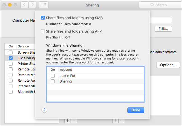Toggle the Bluetooth Sharing checkbox
182x126 pixels.
pyautogui.click(x=11, y=92)
